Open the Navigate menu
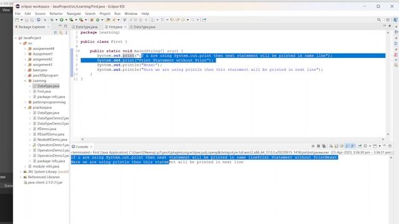 tap(74, 14)
